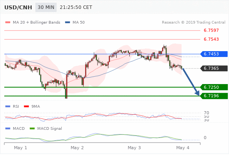Select the 6.7250 green support tag
Image resolution: width=229 pixels, height=155 pixels.
click(214, 87)
